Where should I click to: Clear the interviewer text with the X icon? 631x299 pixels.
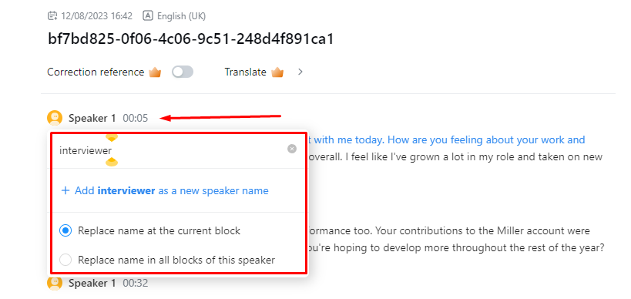coord(292,149)
